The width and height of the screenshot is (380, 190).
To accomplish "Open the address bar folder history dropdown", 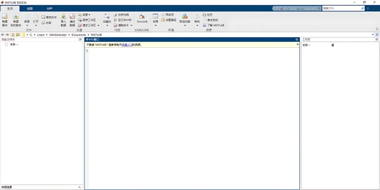I will pos(373,35).
